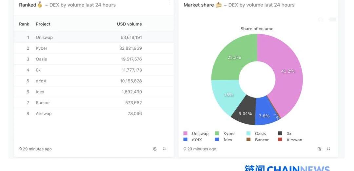Image resolution: width=354 pixels, height=171 pixels.
Task: Click the Uniswap legend label
Action: (200, 134)
